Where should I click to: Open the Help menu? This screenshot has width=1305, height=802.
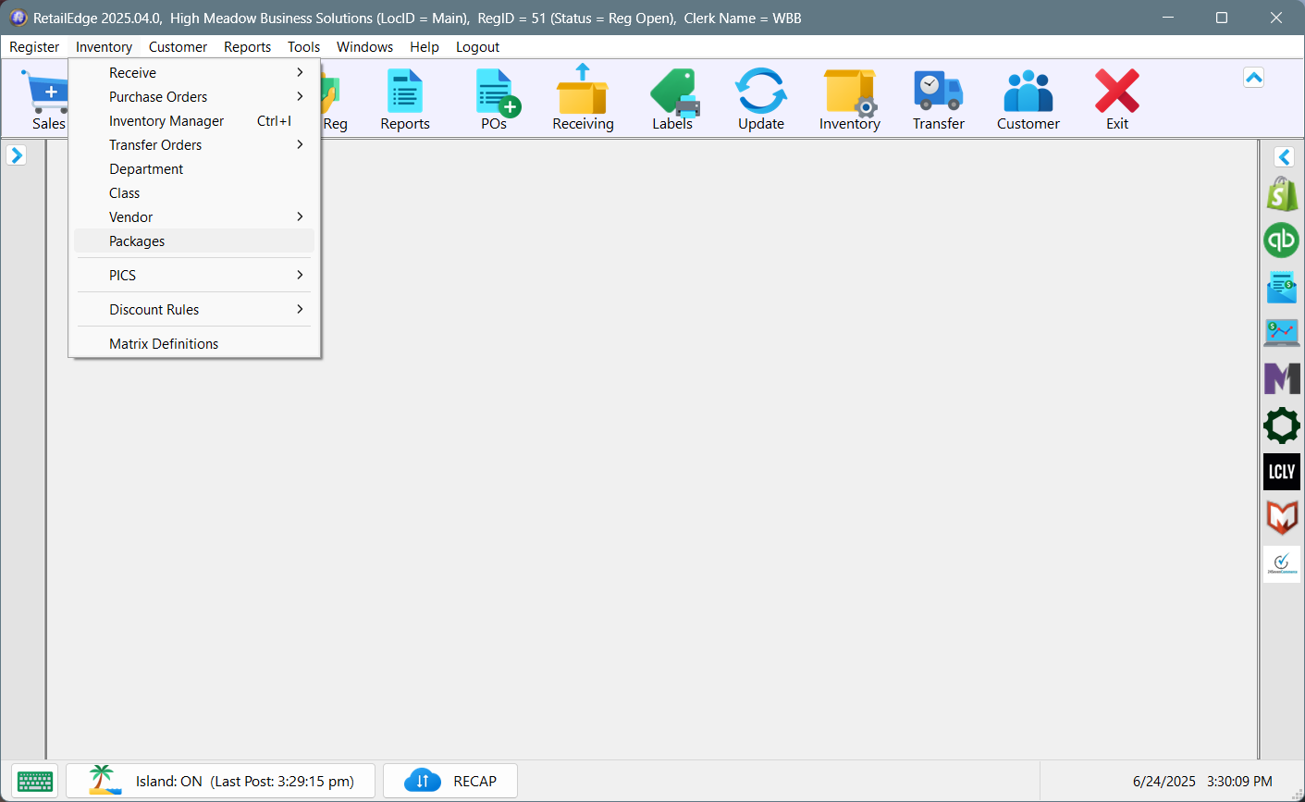coord(425,46)
